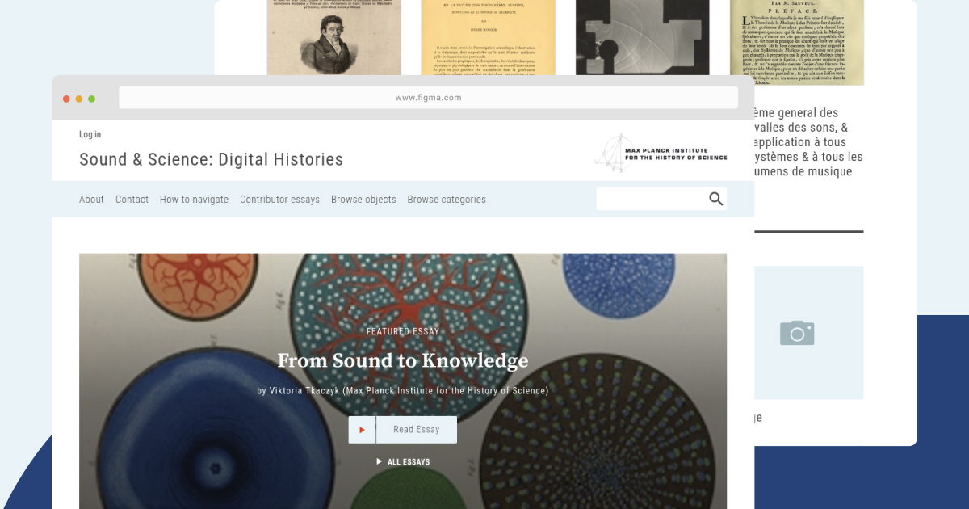Click the www.figma.com address bar
The height and width of the screenshot is (509, 969).
(428, 98)
